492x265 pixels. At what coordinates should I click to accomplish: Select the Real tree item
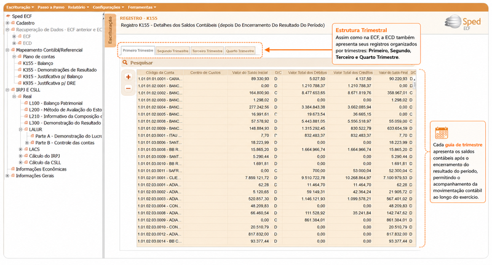click(x=27, y=96)
